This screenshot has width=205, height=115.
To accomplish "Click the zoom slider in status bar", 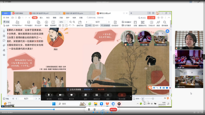I will [x=153, y=98].
